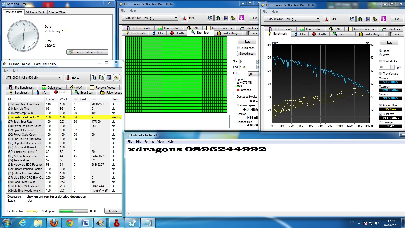Open the options gear icon in the 52°C HD Tune window

(x=117, y=78)
